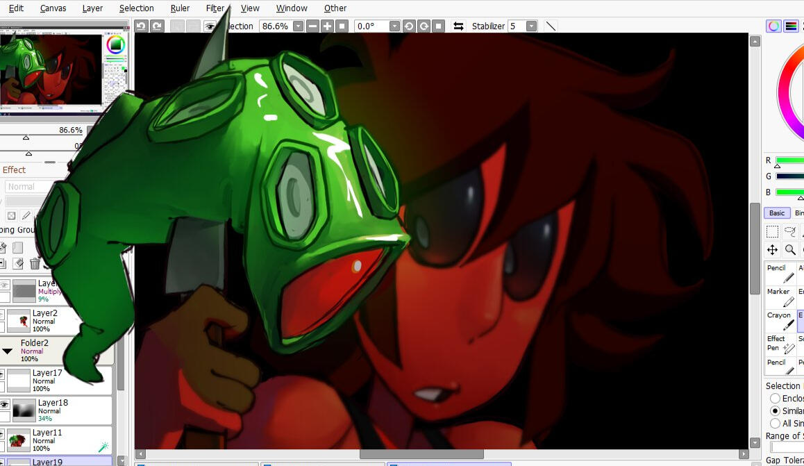Zoom out with the minus button
The width and height of the screenshot is (804, 466).
click(312, 26)
